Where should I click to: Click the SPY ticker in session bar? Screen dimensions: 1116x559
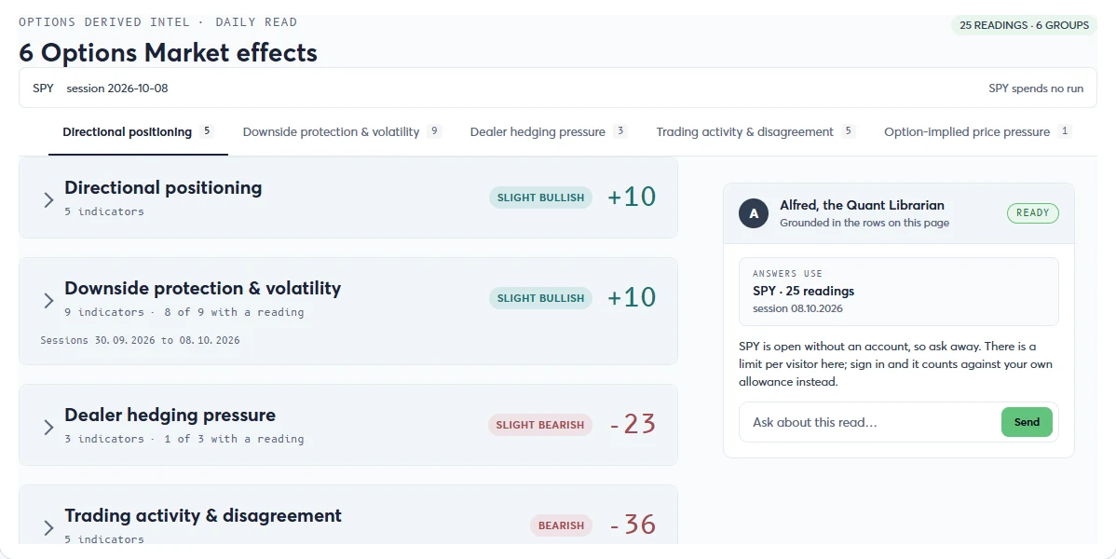(x=43, y=89)
